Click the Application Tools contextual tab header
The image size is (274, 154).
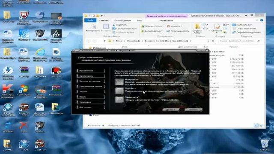click(167, 16)
